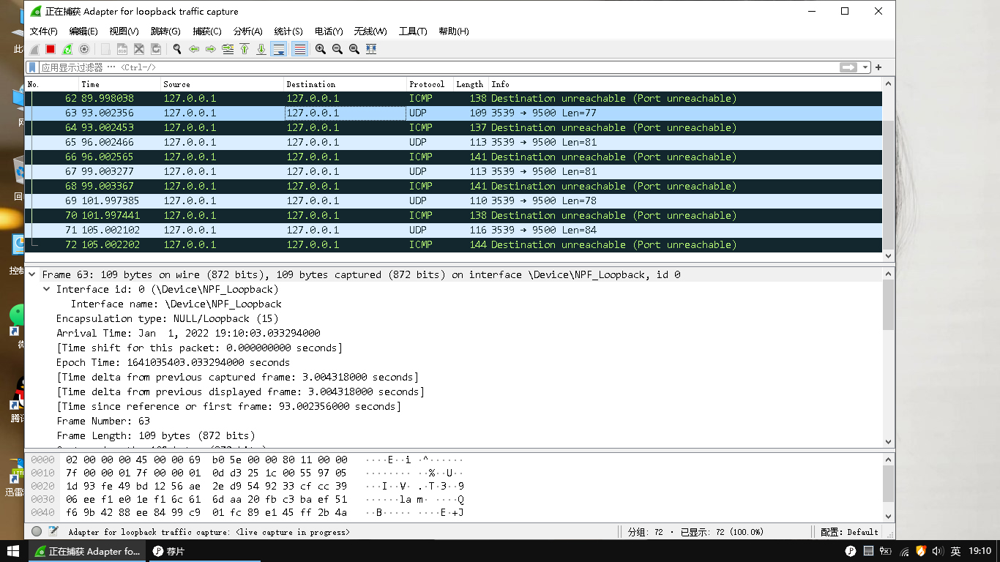Image resolution: width=1000 pixels, height=562 pixels.
Task: Toggle packet coloring rules
Action: 299,49
